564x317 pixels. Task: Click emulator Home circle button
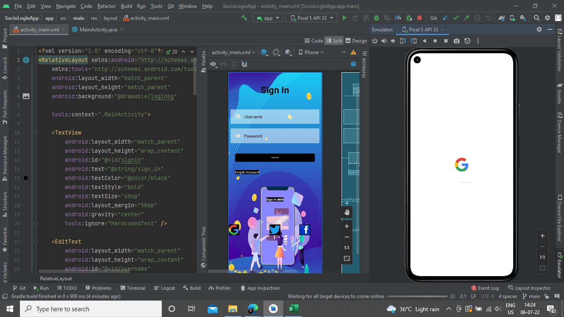(x=435, y=41)
